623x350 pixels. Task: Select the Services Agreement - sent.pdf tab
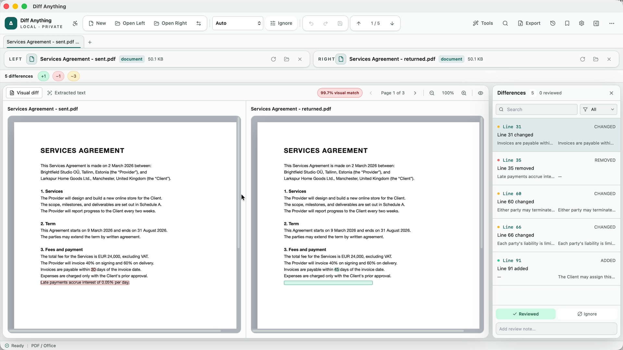43,42
